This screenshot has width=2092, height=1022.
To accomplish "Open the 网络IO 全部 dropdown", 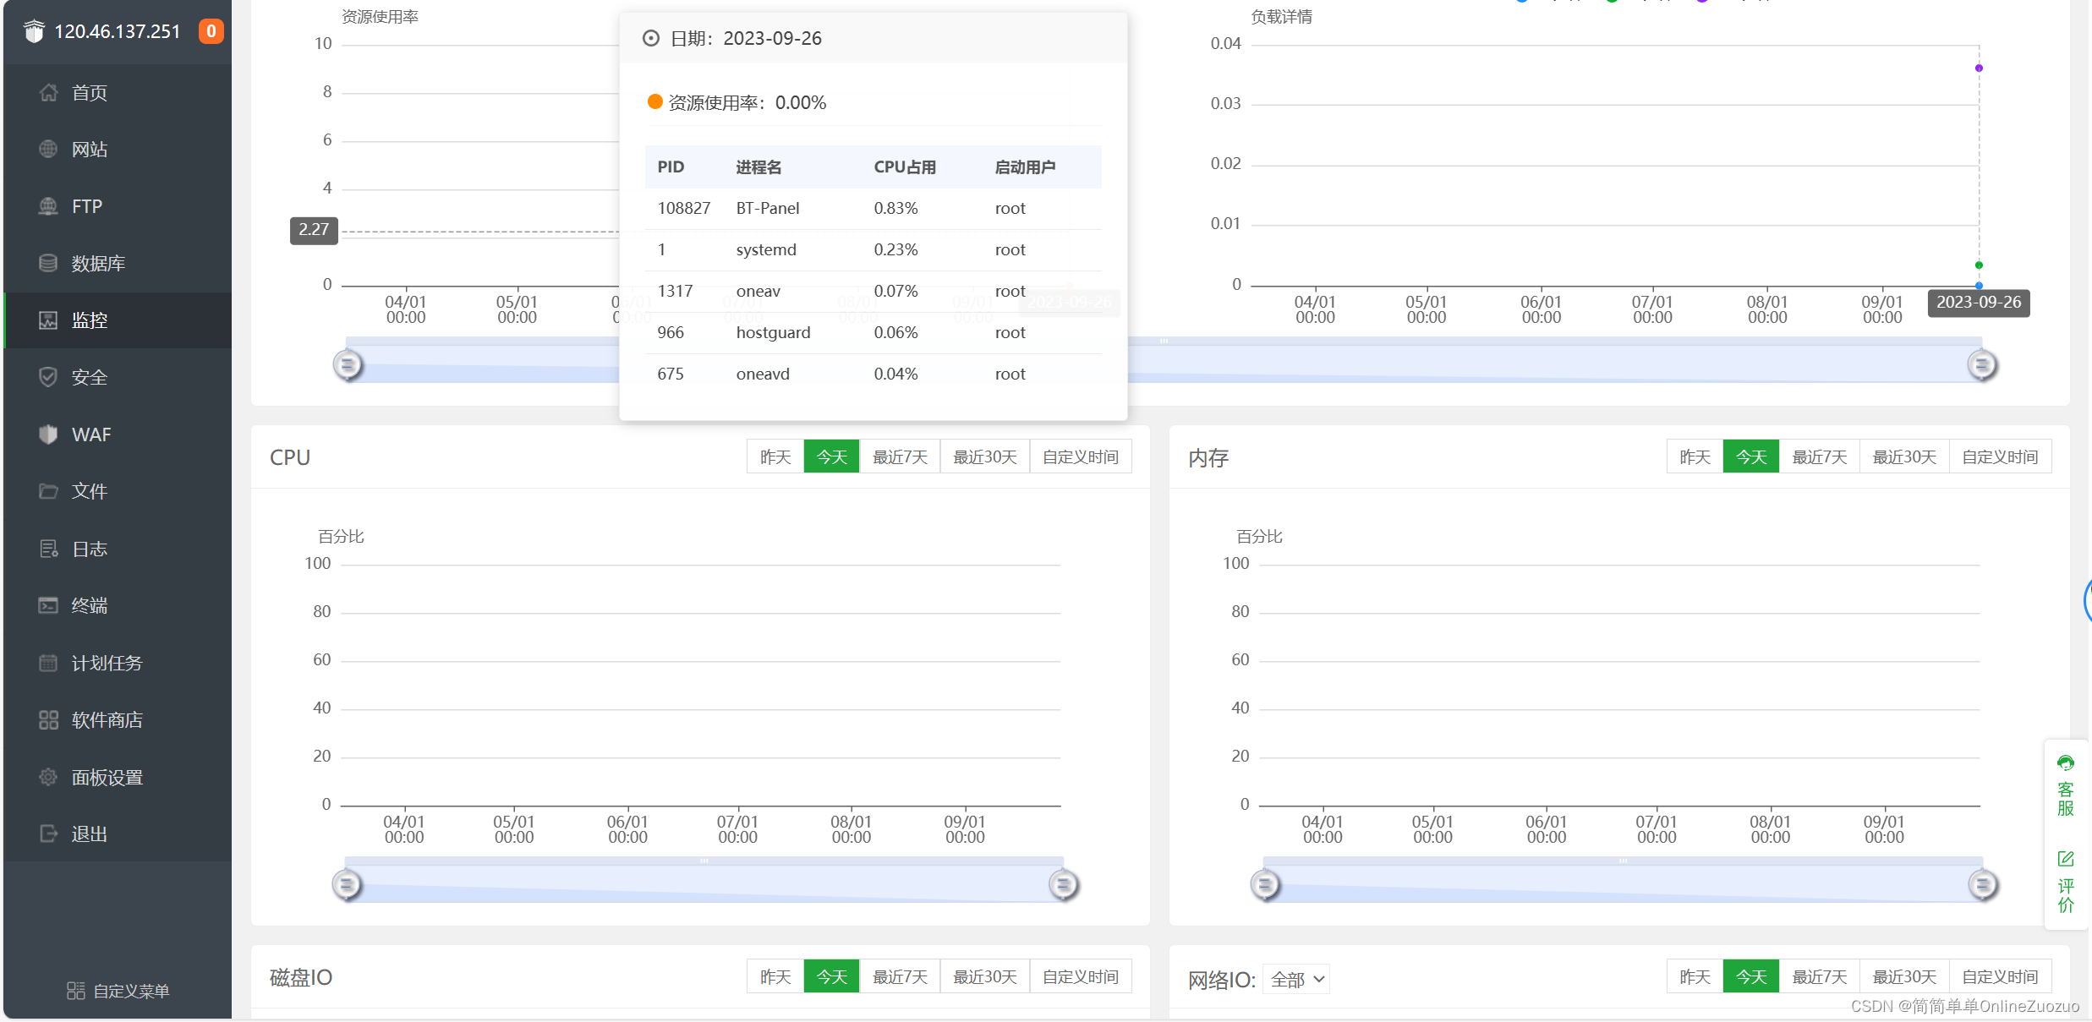I will [1296, 979].
